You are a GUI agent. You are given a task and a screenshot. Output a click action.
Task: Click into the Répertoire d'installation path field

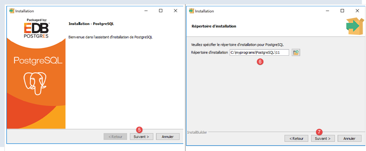(259, 52)
